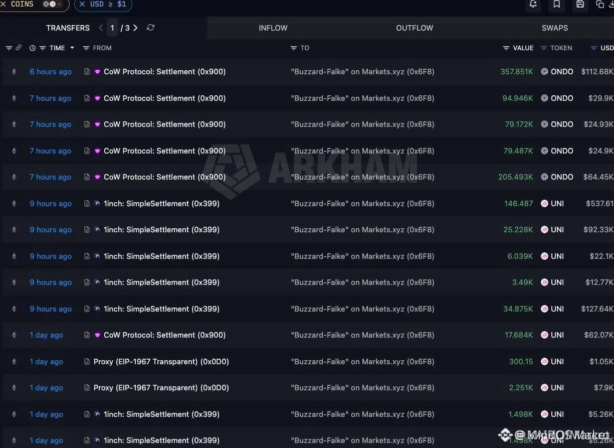Expand the COINS filter token dropdown

pyautogui.click(x=53, y=4)
